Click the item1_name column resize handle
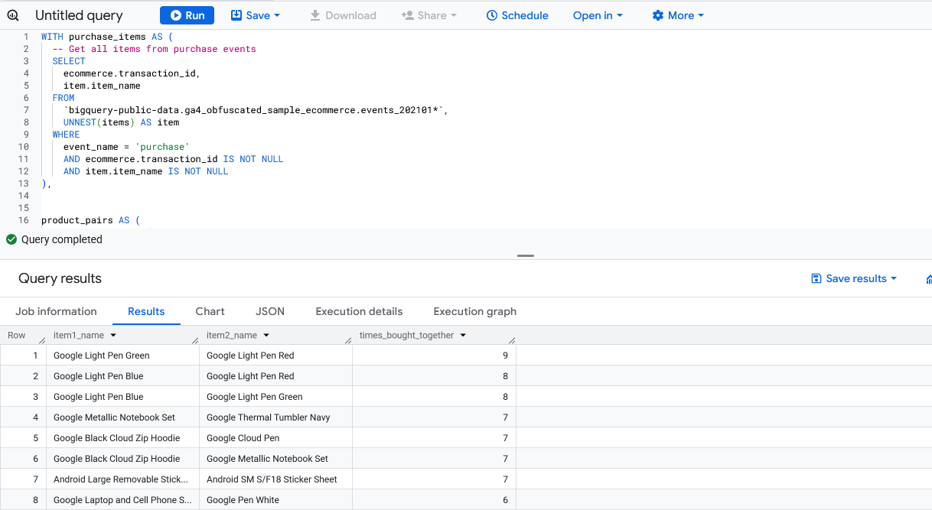The width and height of the screenshot is (932, 510). (195, 340)
